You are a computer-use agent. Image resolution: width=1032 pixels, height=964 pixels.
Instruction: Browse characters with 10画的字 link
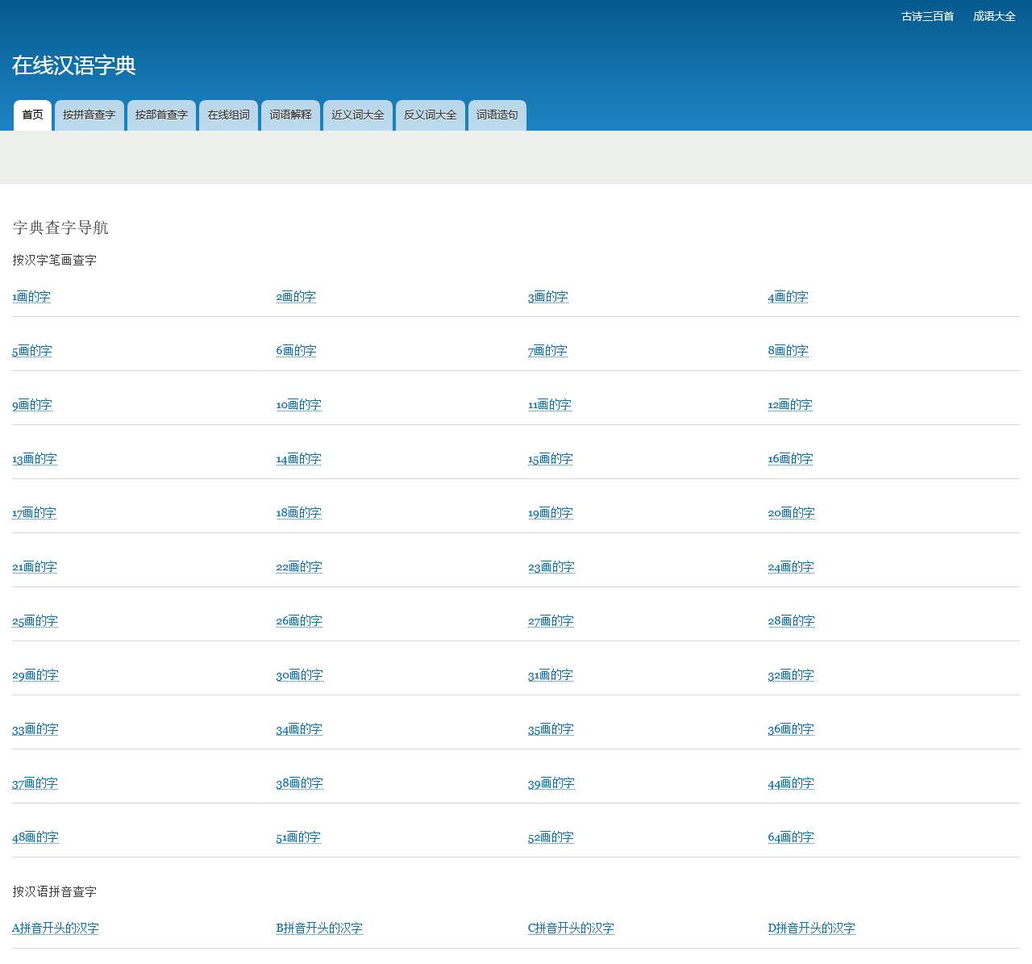click(298, 405)
